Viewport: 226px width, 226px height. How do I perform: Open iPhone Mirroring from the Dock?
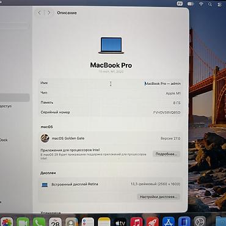pyautogui.click(x=184, y=222)
